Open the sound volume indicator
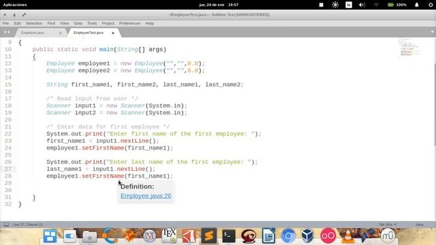 pos(362,5)
